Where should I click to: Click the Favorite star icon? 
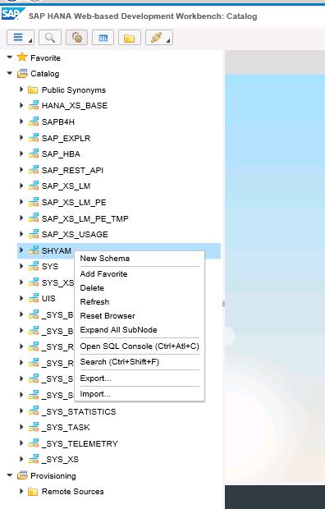click(22, 57)
